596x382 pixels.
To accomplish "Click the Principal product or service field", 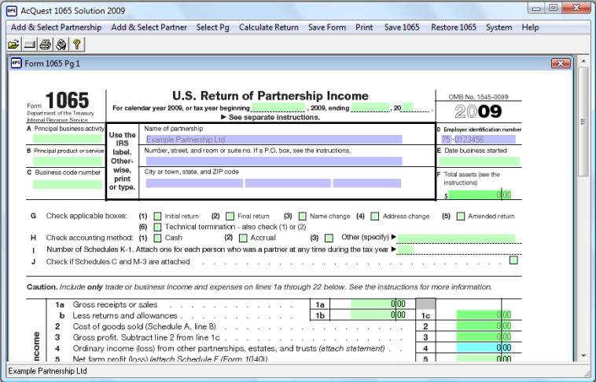I will click(68, 161).
